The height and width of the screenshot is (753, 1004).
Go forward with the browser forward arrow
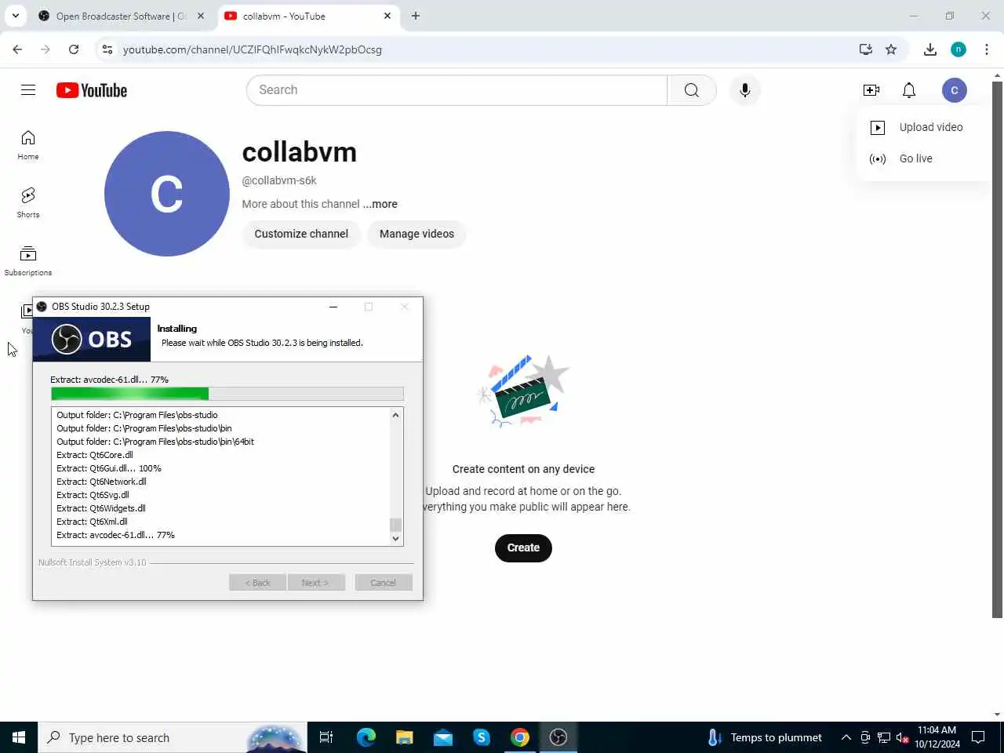(45, 49)
